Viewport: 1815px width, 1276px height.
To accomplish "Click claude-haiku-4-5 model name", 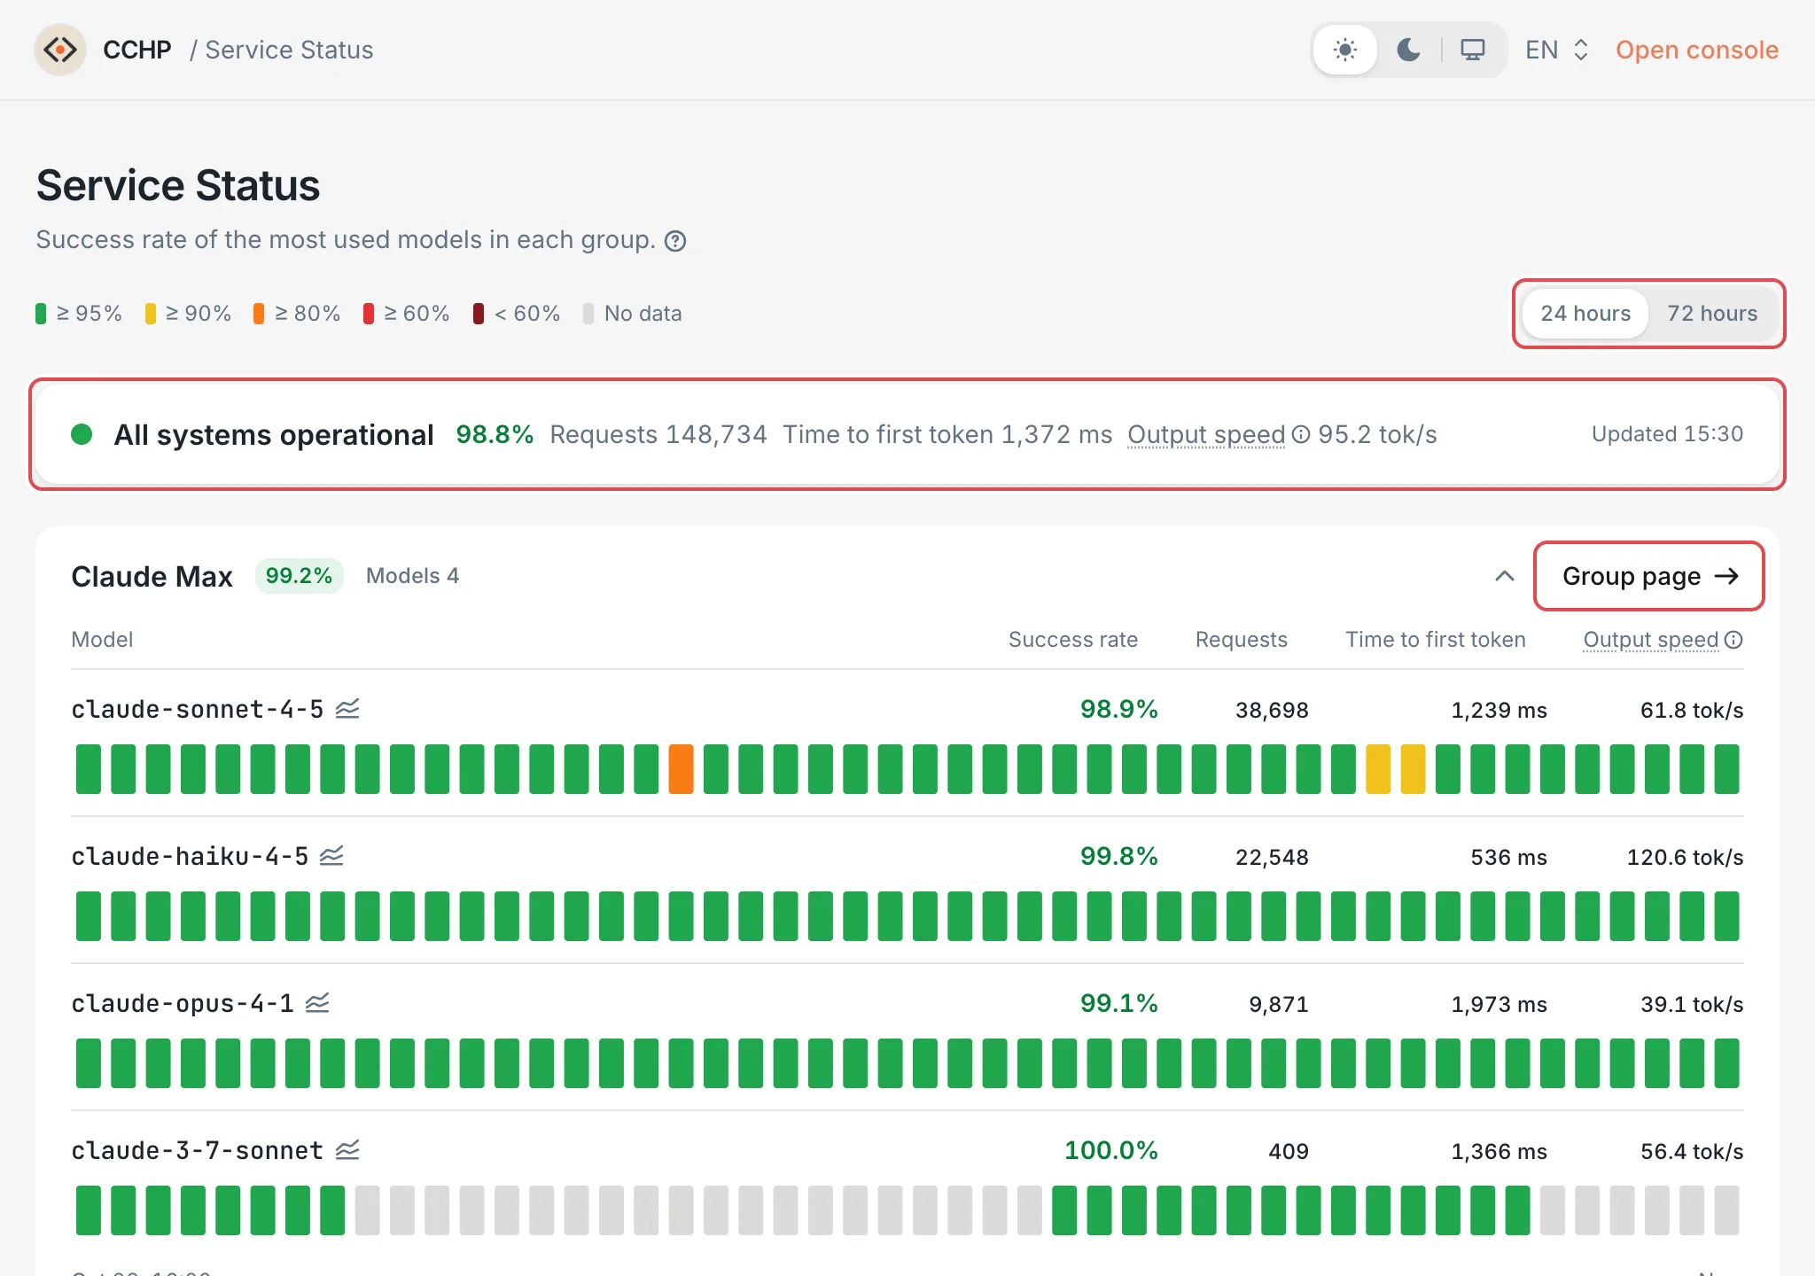I will click(x=190, y=856).
